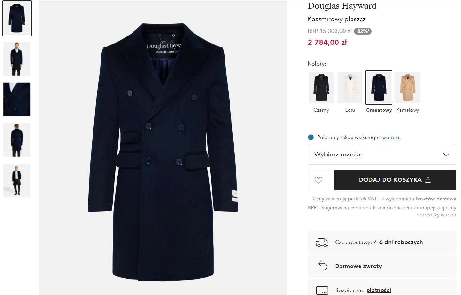This screenshot has height=295, width=461.
Task: Click the heart wishlist icon
Action: (x=318, y=180)
